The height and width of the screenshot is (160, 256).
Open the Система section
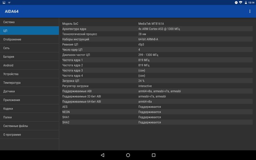click(30, 22)
